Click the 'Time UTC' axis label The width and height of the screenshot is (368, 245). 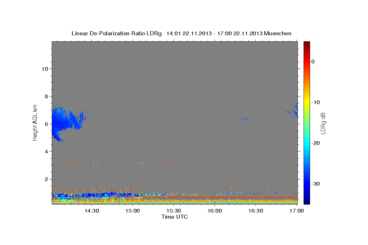(174, 217)
